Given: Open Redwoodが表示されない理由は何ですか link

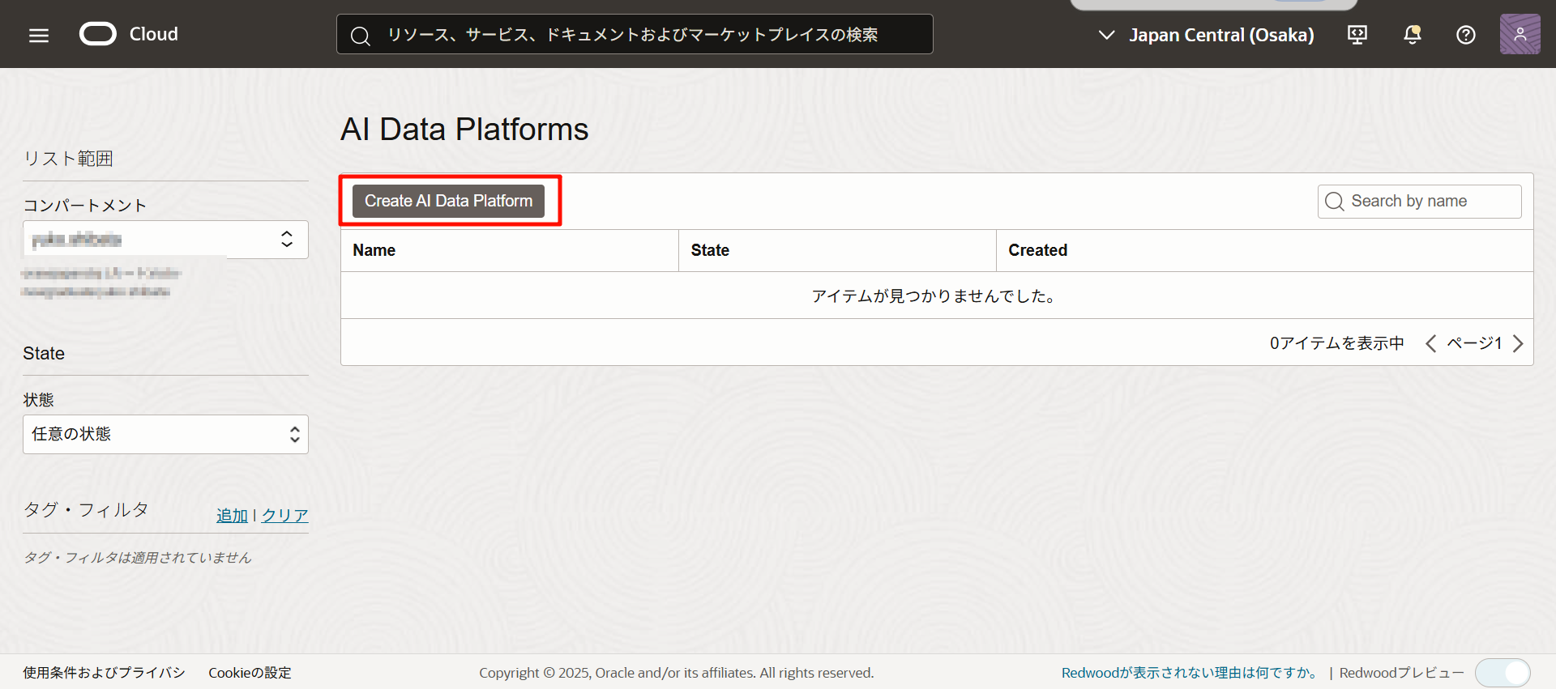Looking at the screenshot, I should (x=1191, y=672).
